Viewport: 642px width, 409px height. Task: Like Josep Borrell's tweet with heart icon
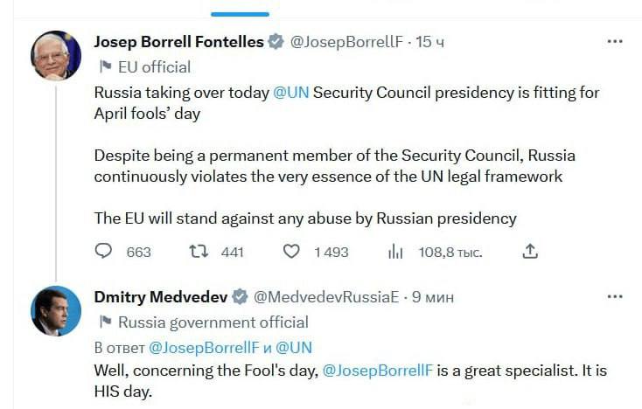(x=291, y=252)
